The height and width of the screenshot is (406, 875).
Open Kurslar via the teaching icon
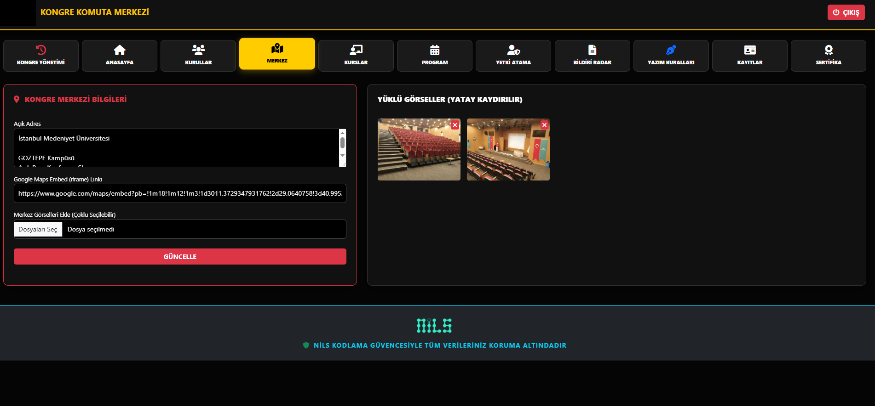(x=356, y=50)
